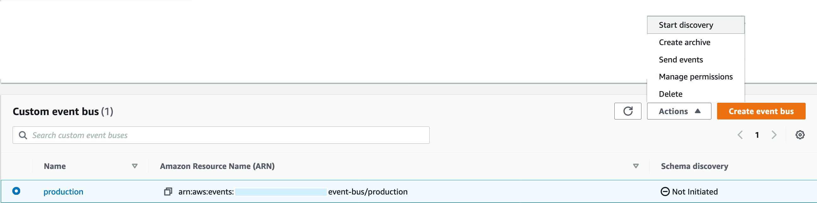Open the table preferences gear icon

(801, 135)
